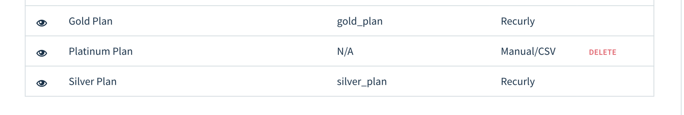Viewport: 684px width, 115px height.
Task: Toggle visibility eye for Gold Plan
Action: [42, 23]
